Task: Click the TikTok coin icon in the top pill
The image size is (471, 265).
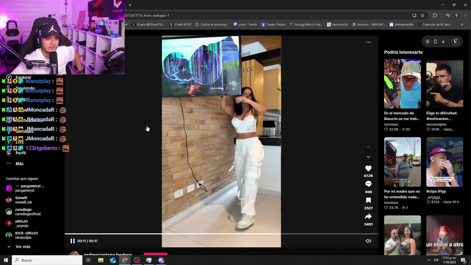Action: click(428, 42)
